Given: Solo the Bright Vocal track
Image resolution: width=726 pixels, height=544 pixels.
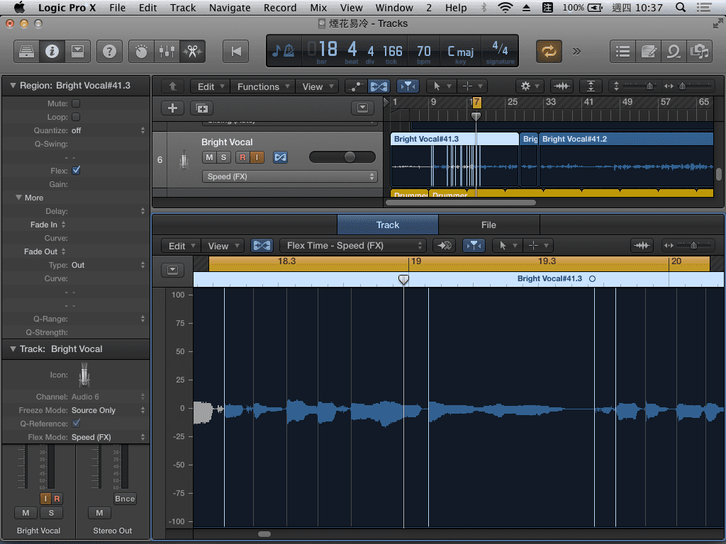Looking at the screenshot, I should point(223,157).
